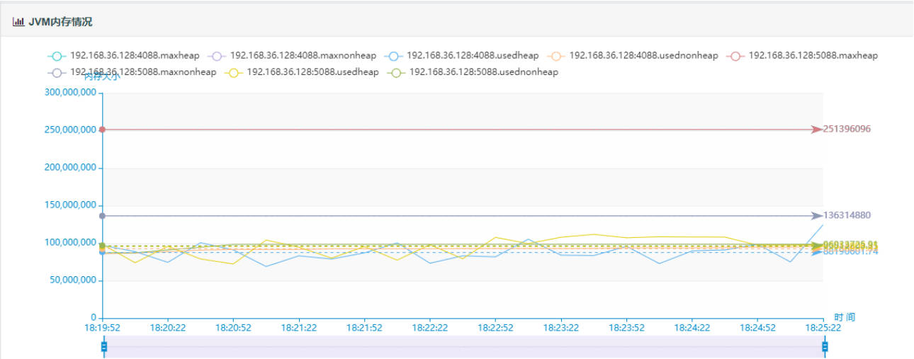Click the 18:25:22 time axis label
Image resolution: width=914 pixels, height=359 pixels.
823,329
